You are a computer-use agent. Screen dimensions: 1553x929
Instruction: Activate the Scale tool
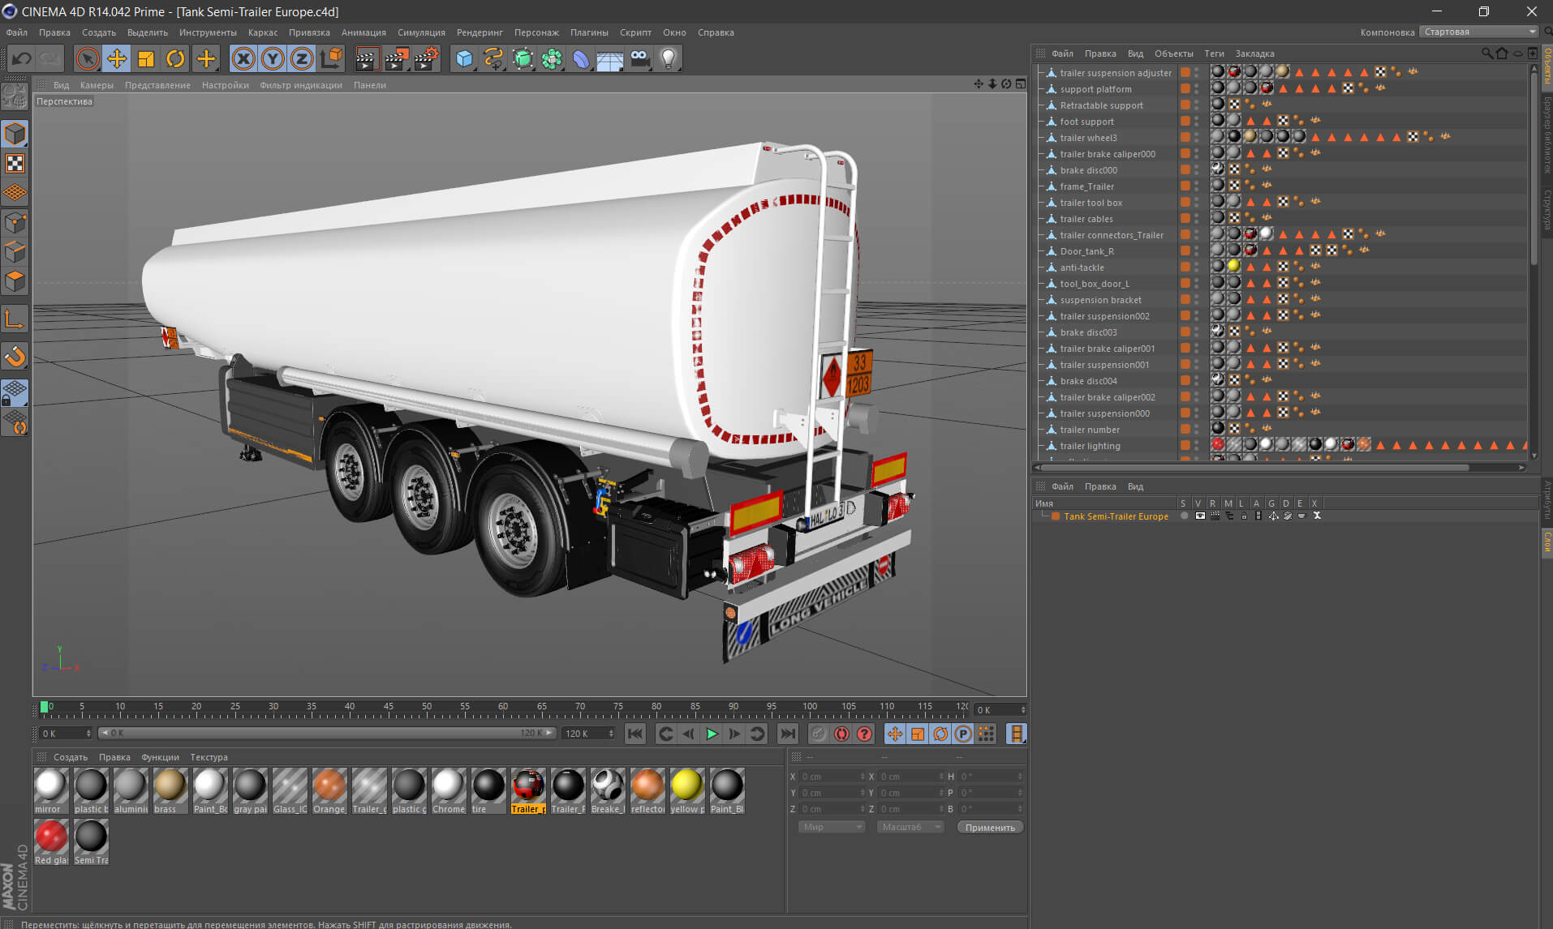coord(146,58)
